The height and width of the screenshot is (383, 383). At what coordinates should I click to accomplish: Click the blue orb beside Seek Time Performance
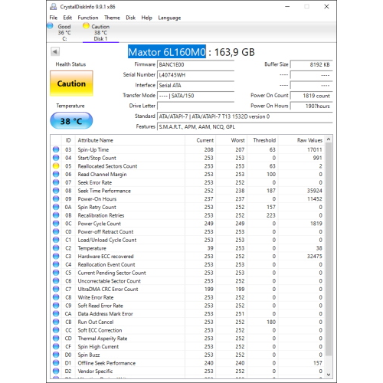[x=56, y=191]
